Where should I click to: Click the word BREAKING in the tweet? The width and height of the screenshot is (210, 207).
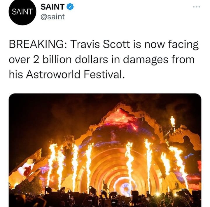click(36, 44)
